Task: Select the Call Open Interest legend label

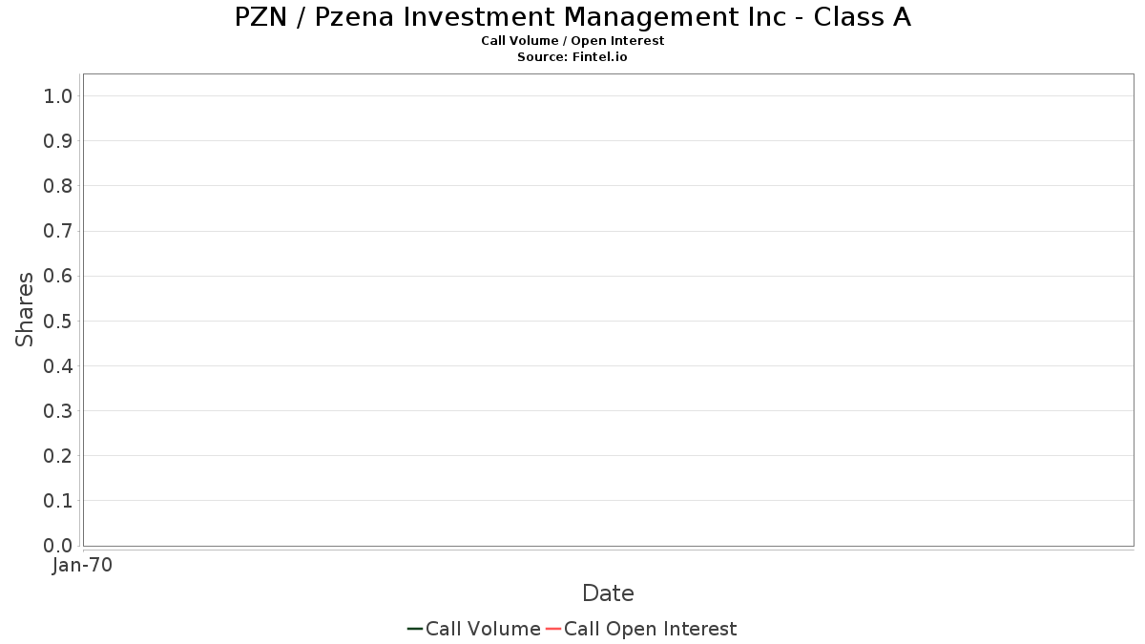Action: [x=651, y=629]
